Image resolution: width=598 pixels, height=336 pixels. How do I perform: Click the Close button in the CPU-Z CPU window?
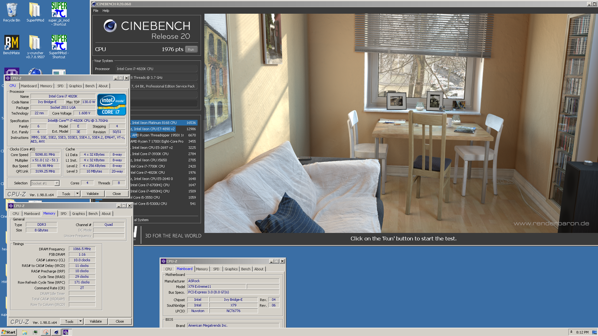pos(117,194)
